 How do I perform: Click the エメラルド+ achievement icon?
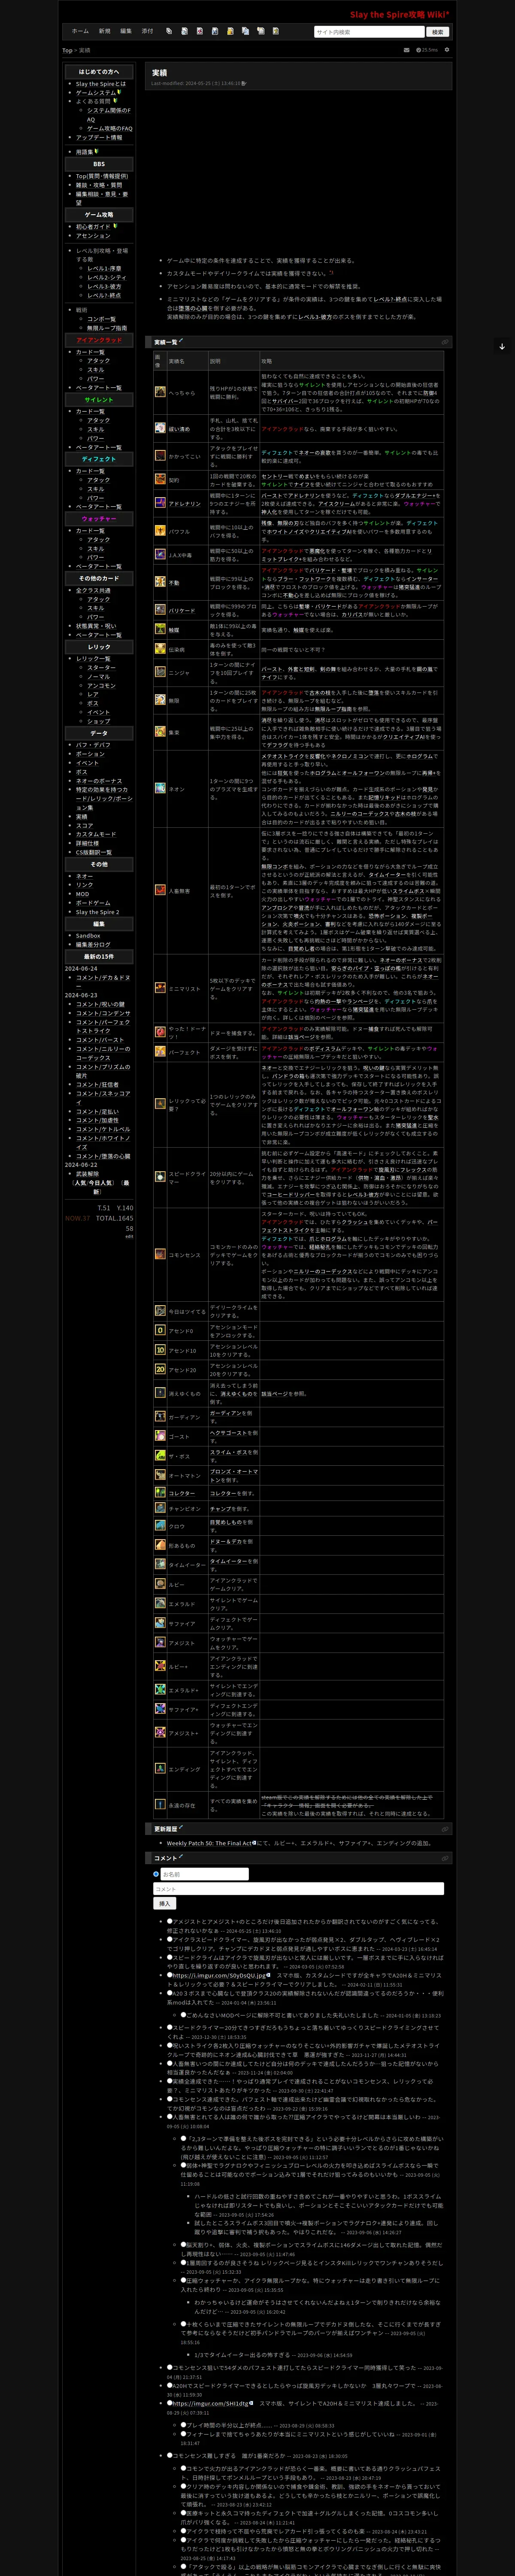pos(160,1689)
